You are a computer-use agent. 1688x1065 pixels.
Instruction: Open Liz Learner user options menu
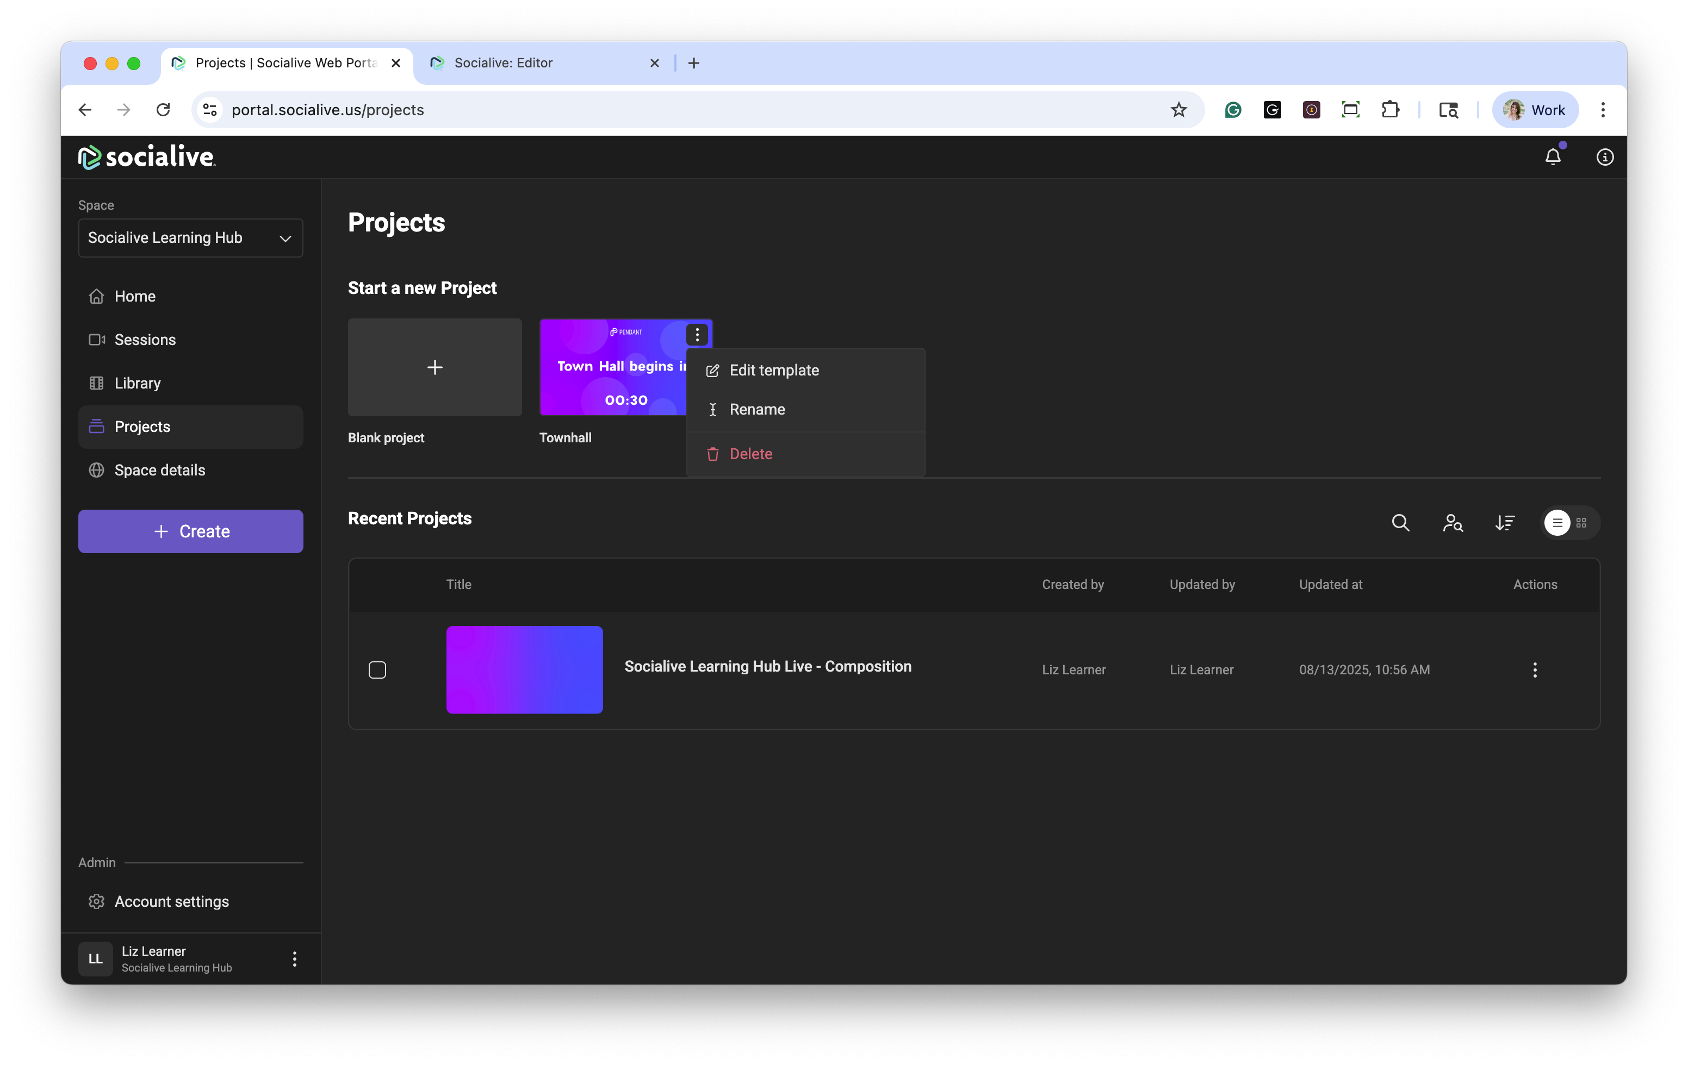click(x=294, y=958)
